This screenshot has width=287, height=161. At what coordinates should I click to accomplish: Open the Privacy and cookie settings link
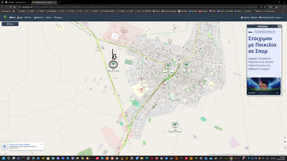[x=19, y=144]
